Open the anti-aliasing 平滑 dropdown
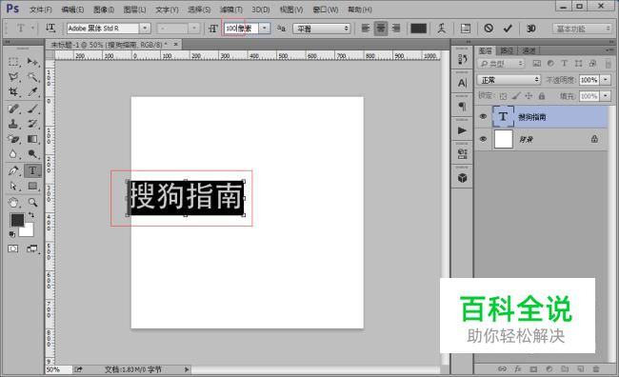Image resolution: width=619 pixels, height=377 pixels. click(x=322, y=29)
